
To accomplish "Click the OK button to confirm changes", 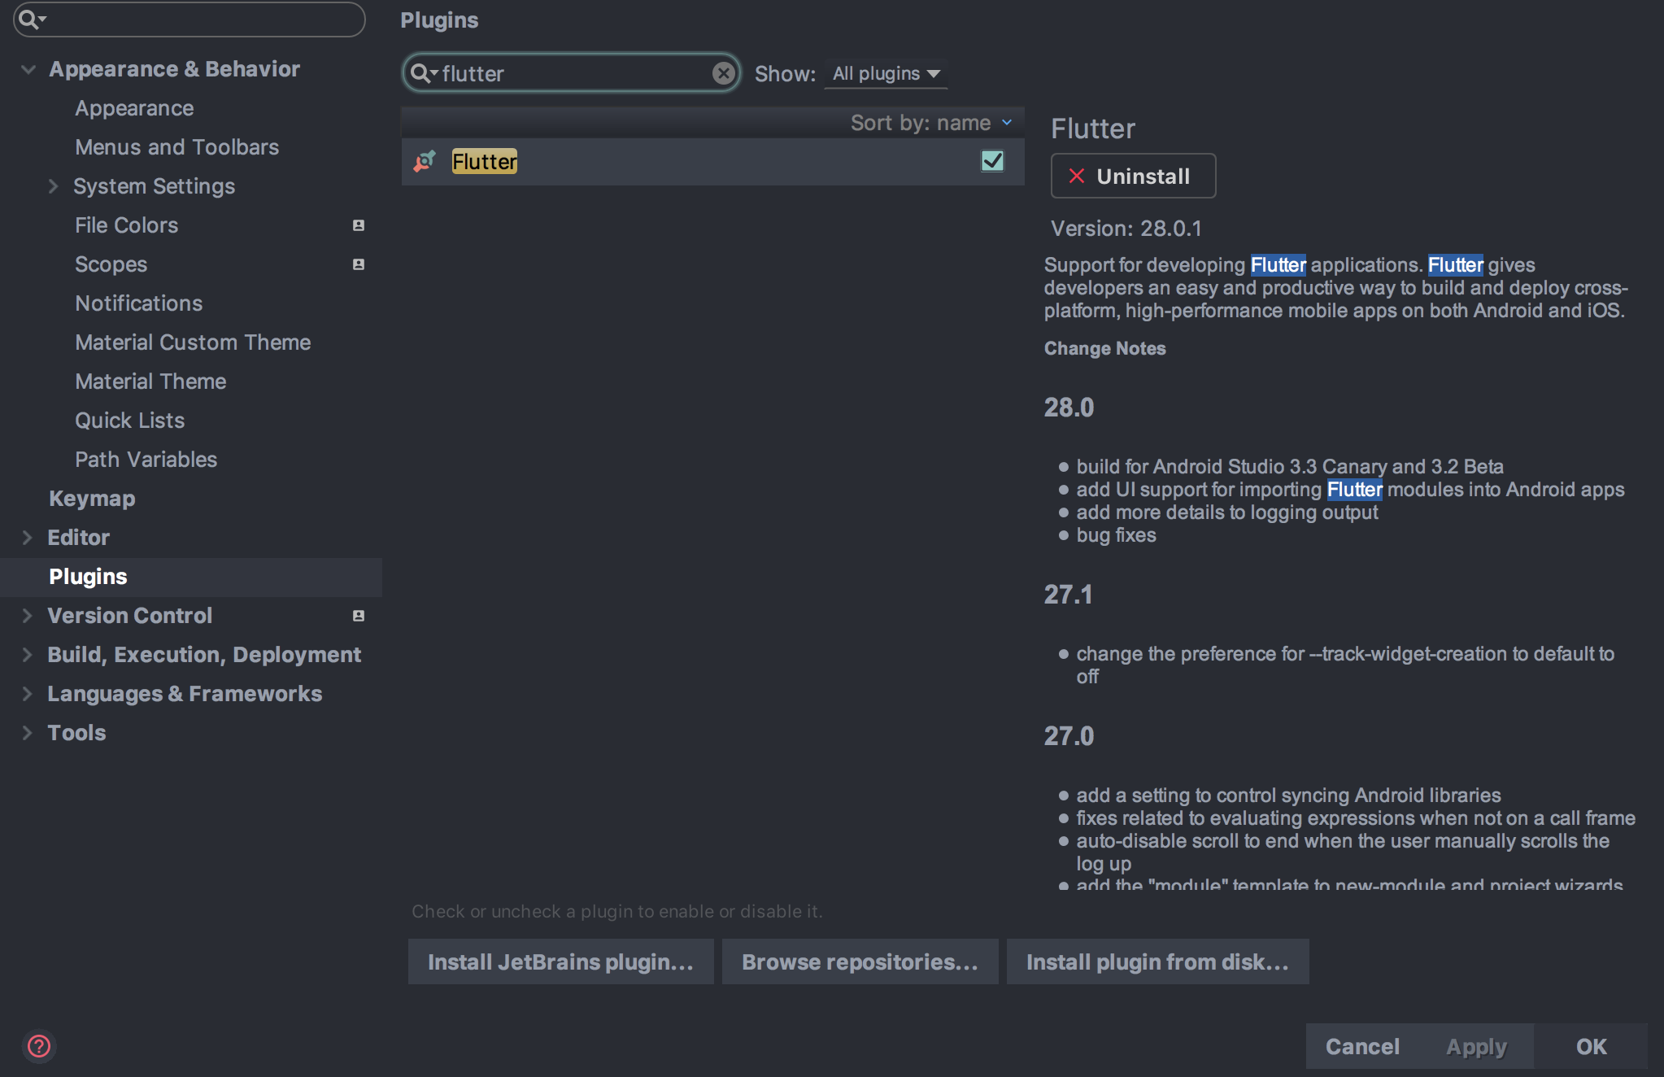I will [x=1592, y=1044].
